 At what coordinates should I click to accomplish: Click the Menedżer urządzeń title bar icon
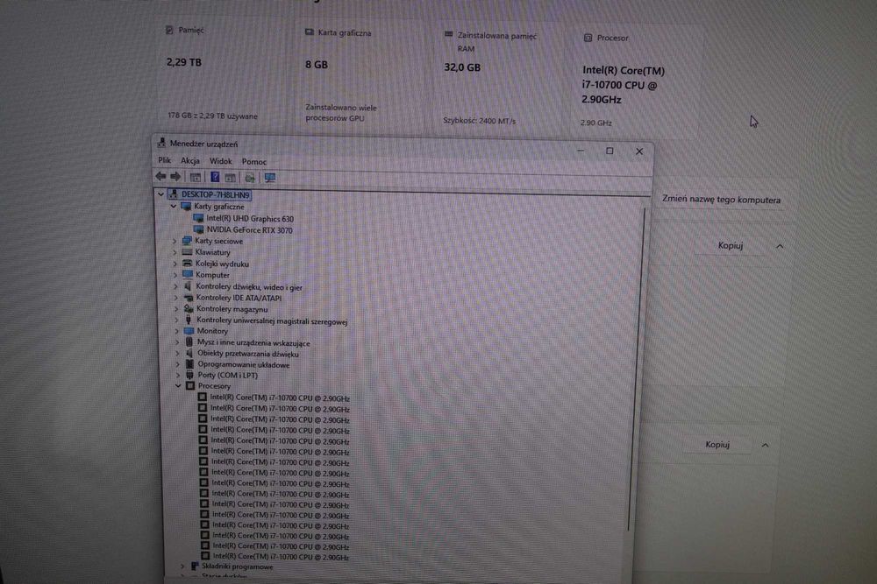coord(161,143)
